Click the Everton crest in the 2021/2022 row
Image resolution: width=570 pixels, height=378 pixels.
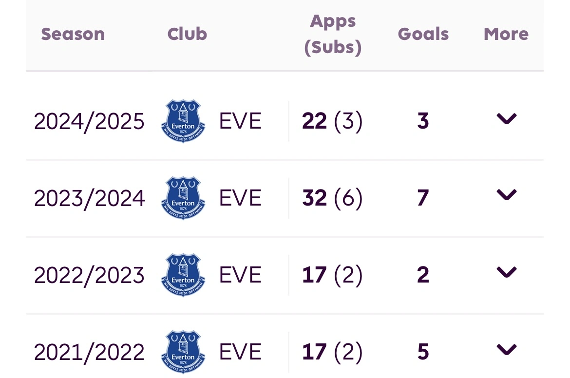pyautogui.click(x=183, y=352)
